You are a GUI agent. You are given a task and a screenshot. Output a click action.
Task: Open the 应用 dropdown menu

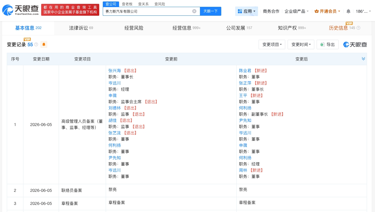click(x=247, y=11)
